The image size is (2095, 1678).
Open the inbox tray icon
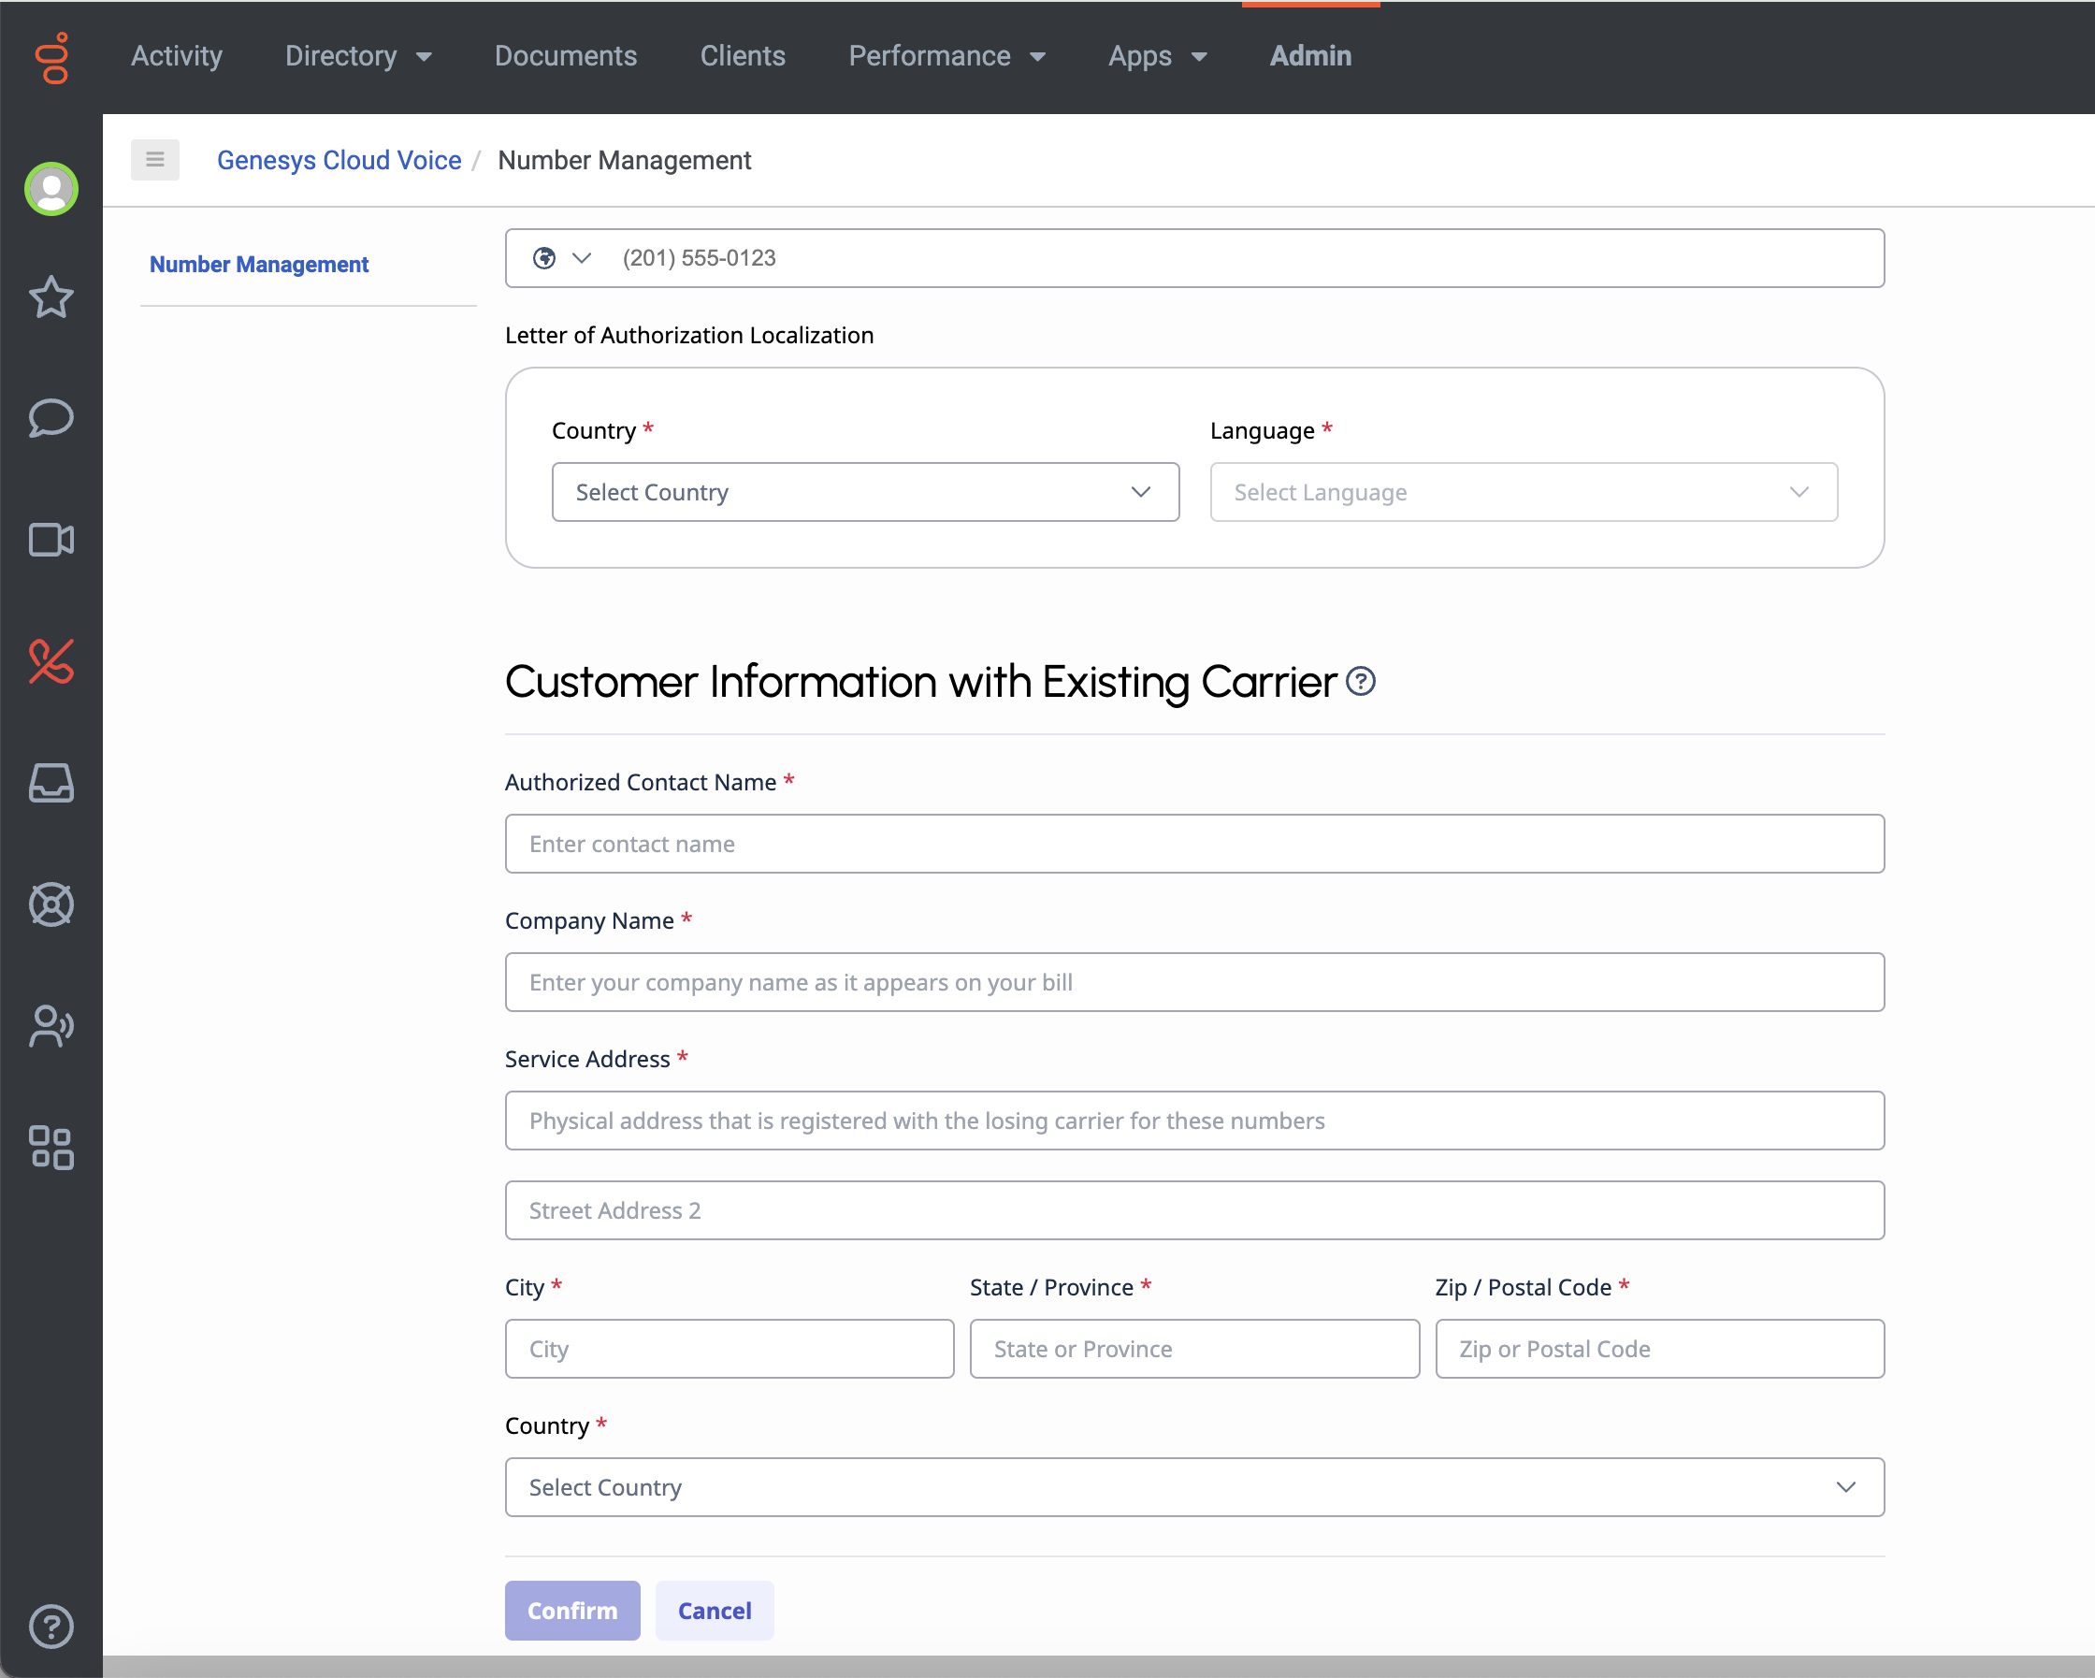tap(51, 783)
